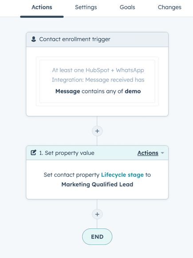The image size is (193, 258).
Task: Select the END workflow node
Action: click(x=97, y=237)
